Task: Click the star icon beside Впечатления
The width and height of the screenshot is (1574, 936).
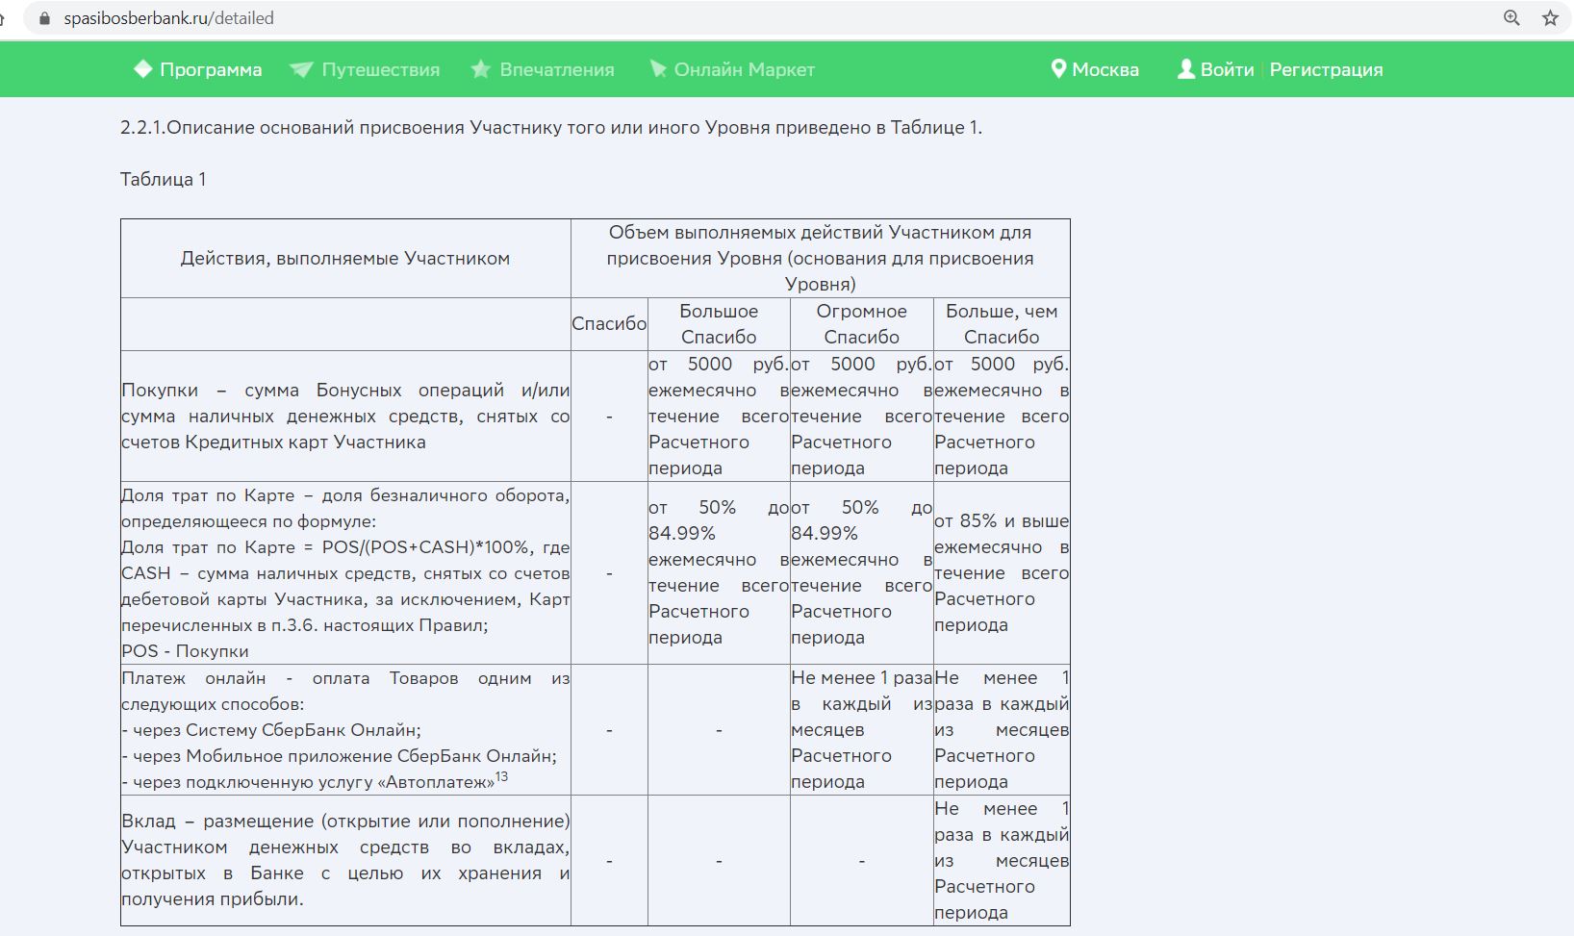Action: pyautogui.click(x=480, y=69)
